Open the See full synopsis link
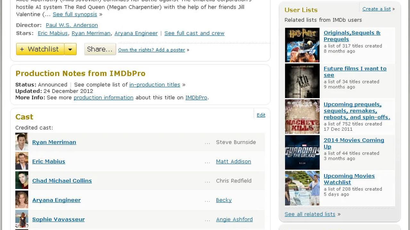The image size is (410, 230). 75,14
